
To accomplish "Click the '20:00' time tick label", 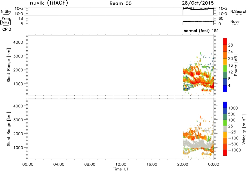I will point(182,165).
